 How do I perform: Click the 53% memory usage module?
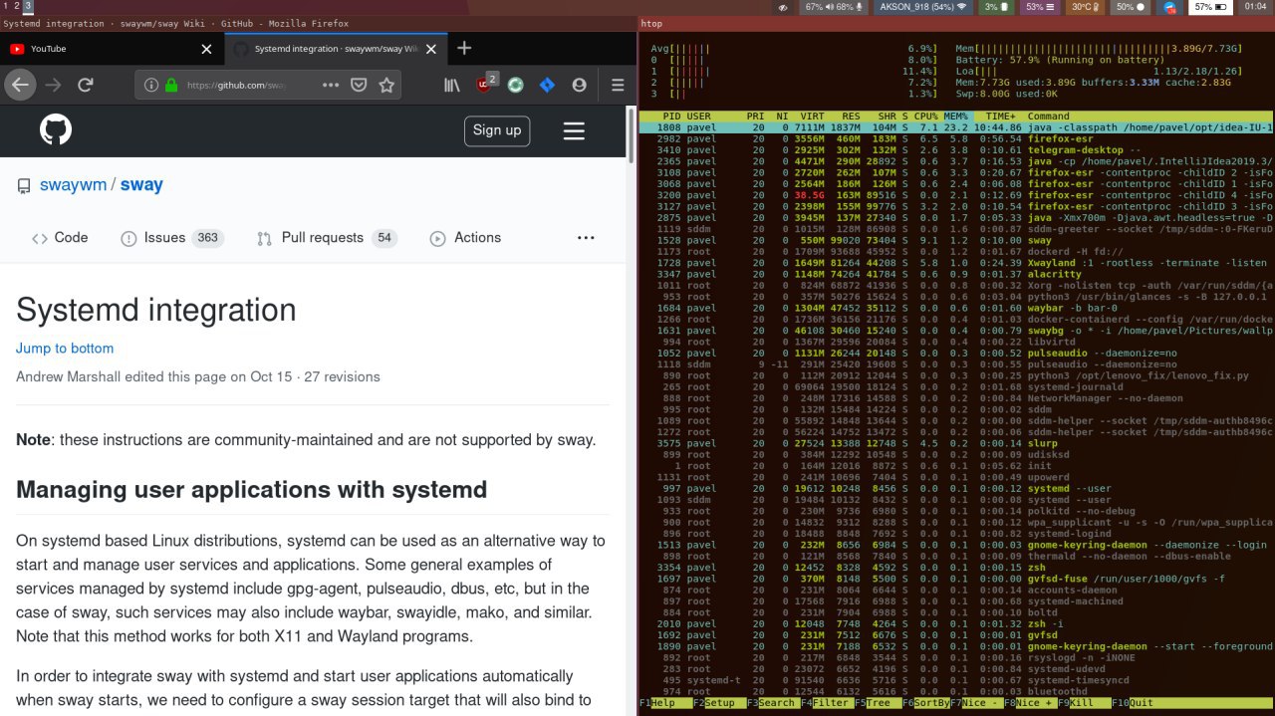(1040, 7)
